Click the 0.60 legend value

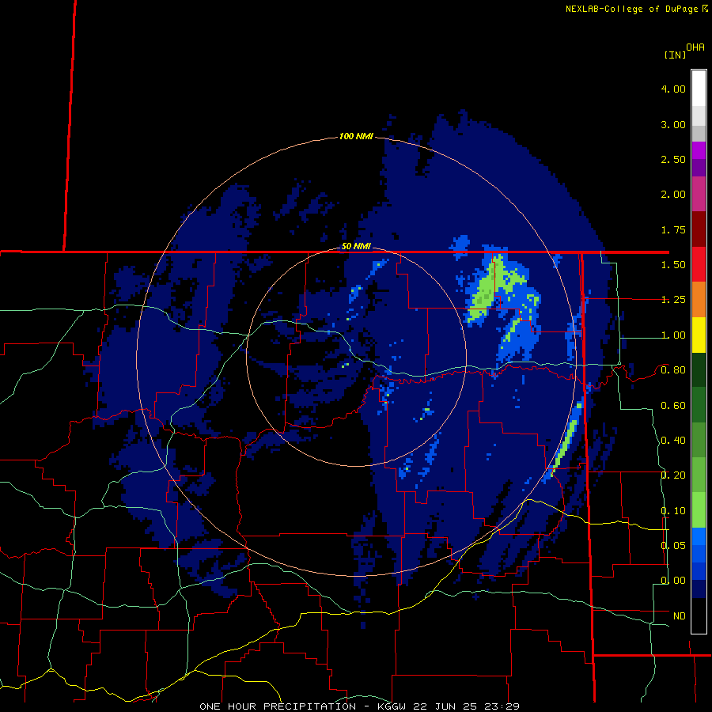[x=673, y=406]
